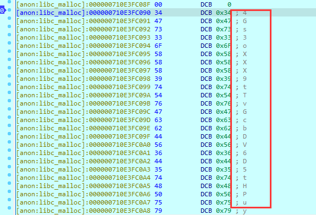The image size is (316, 215).
Task: Toggle breakpoint dot on row 000000710E3FC090
Action: click(x=9, y=10)
